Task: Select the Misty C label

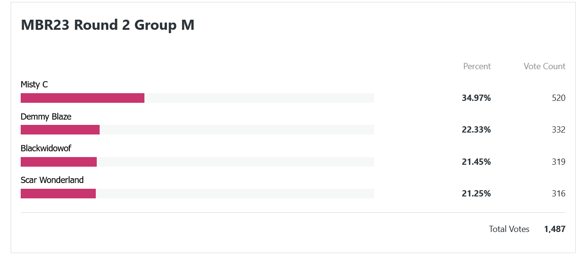Action: click(34, 85)
